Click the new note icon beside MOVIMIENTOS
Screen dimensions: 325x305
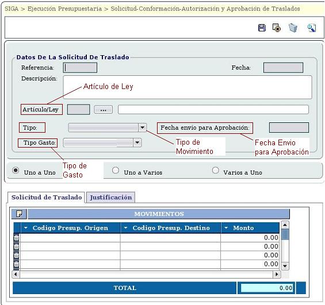[x=19, y=214]
